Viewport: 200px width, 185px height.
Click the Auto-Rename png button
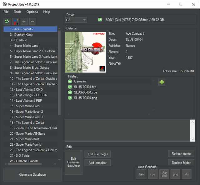(x=175, y=174)
